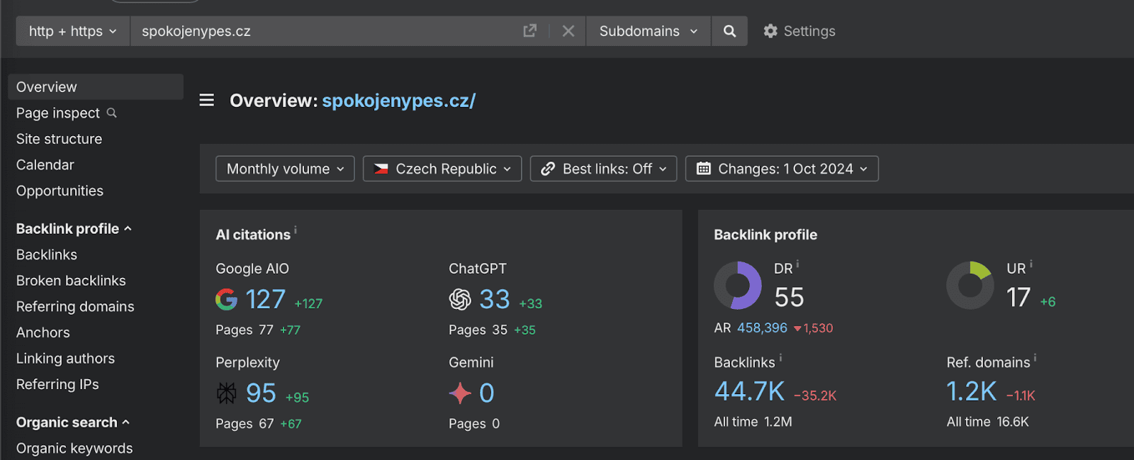
Task: Click the UR score 17
Action: coord(1018,297)
